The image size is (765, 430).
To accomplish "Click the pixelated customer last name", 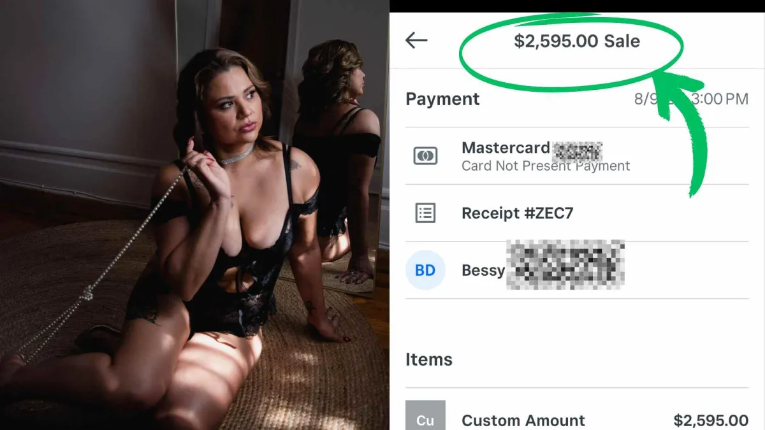I will 565,264.
